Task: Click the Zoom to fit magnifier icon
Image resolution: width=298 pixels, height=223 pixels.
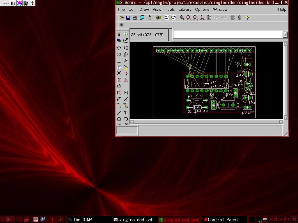Action: click(182, 18)
